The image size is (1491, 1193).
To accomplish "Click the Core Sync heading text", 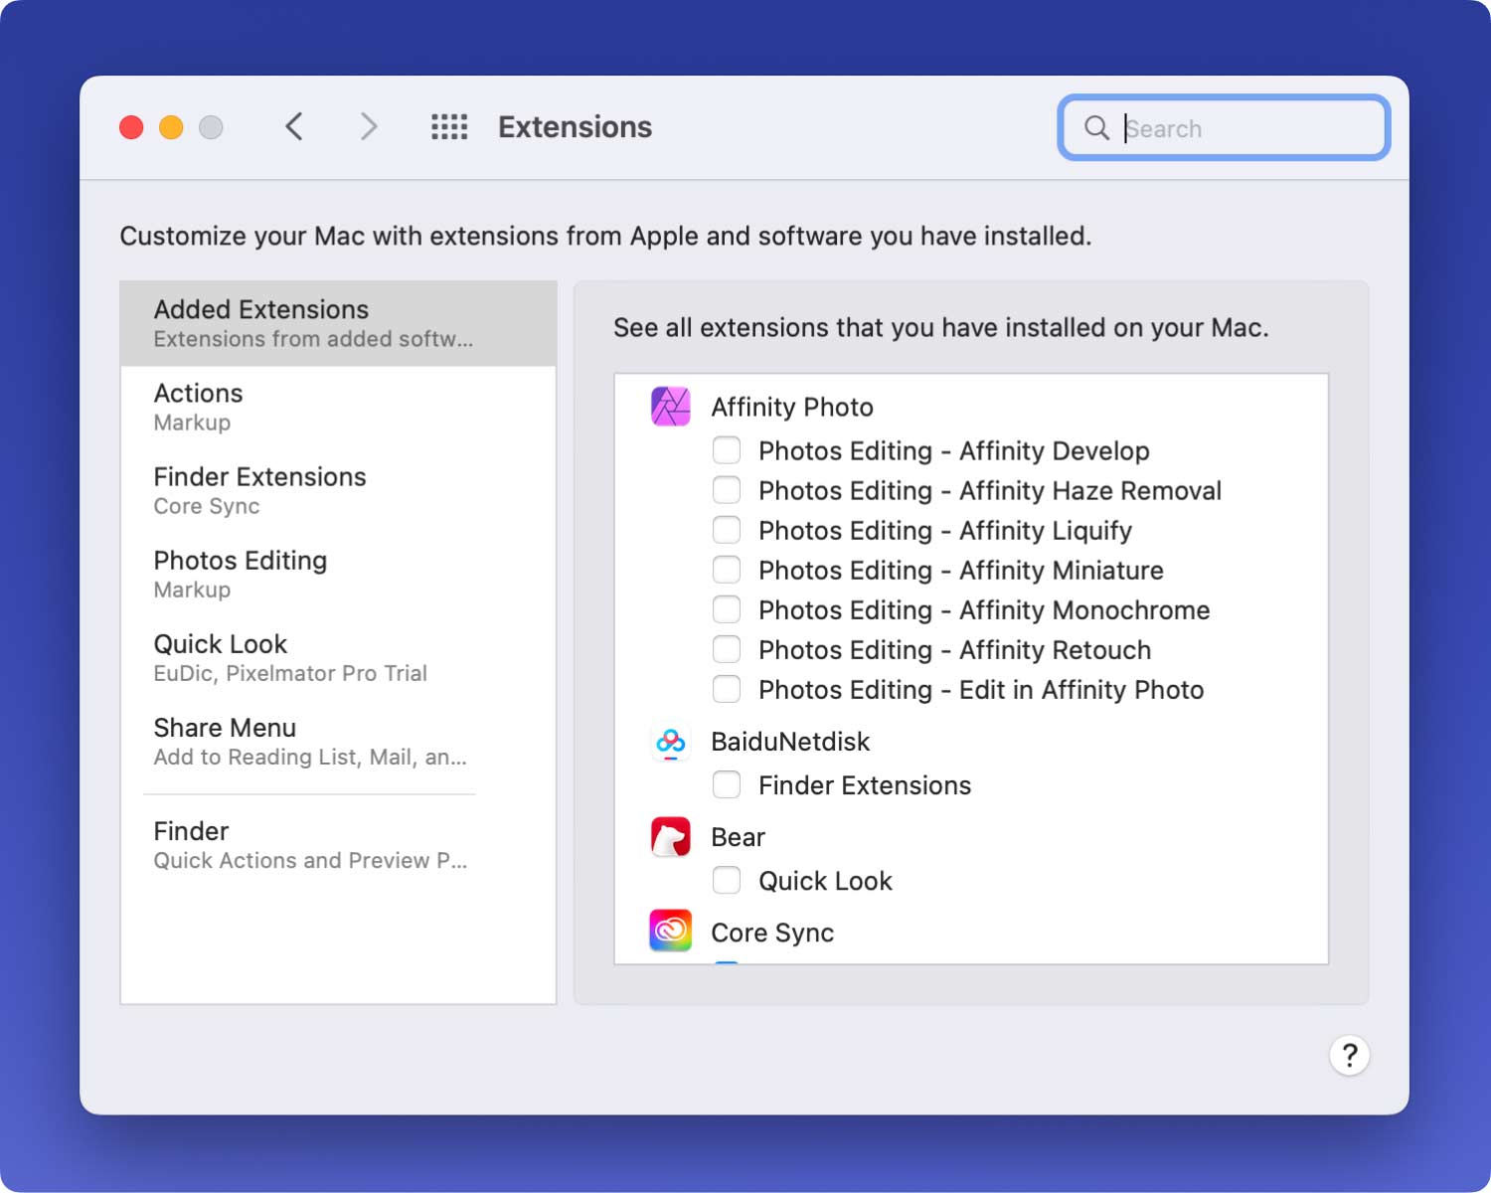I will coord(772,933).
